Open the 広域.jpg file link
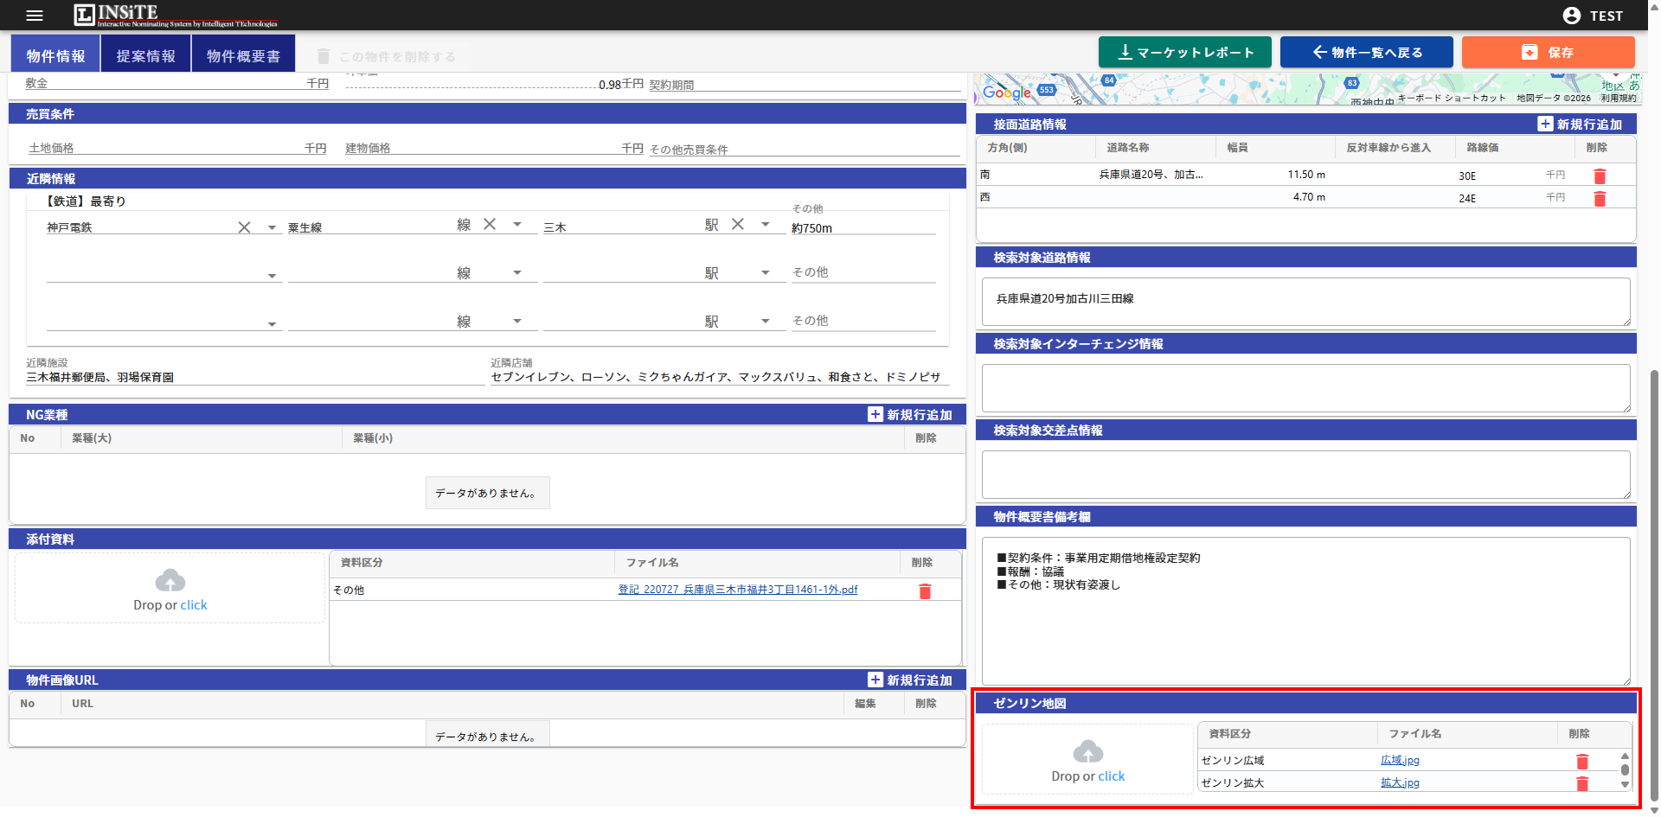The image size is (1661, 817). pyautogui.click(x=1400, y=761)
